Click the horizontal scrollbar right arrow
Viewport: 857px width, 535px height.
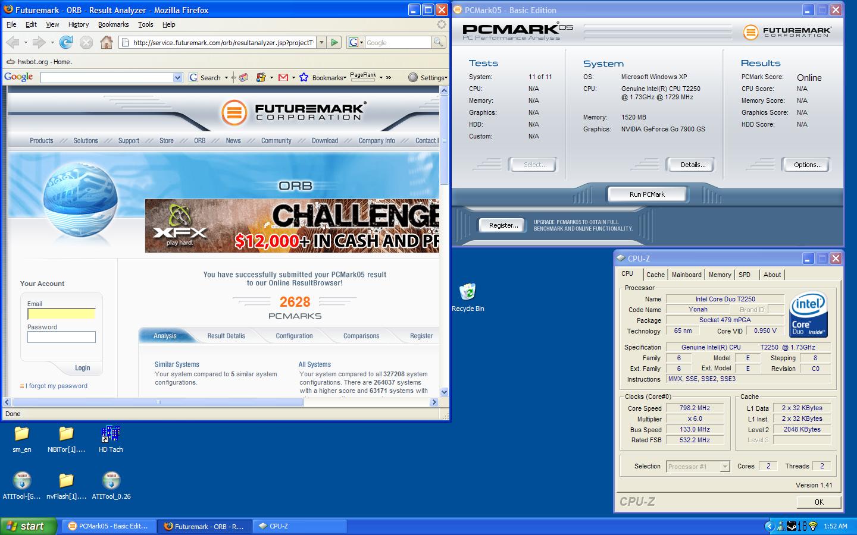click(434, 402)
